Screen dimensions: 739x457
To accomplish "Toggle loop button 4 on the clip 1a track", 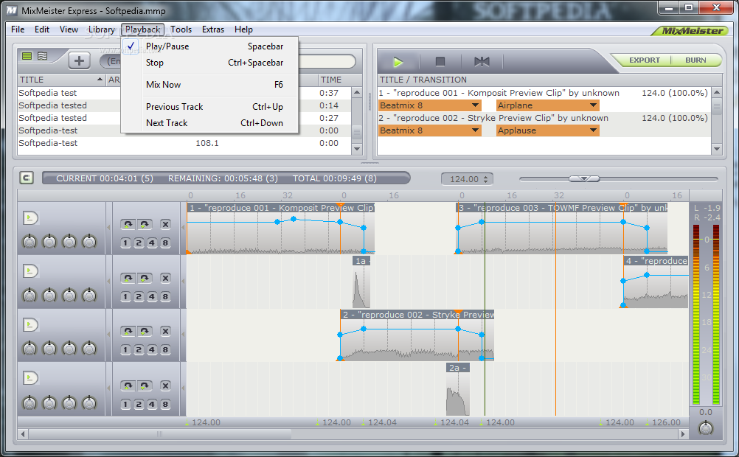I will coord(152,297).
